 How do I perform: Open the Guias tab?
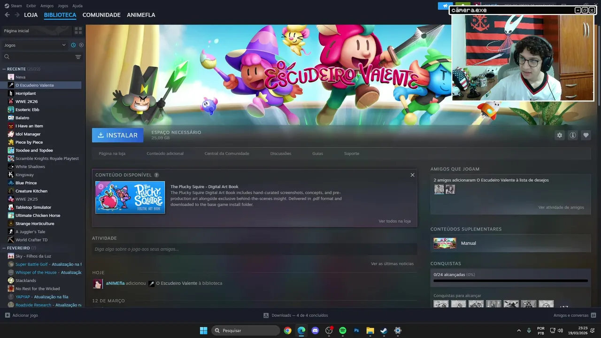coord(317,154)
